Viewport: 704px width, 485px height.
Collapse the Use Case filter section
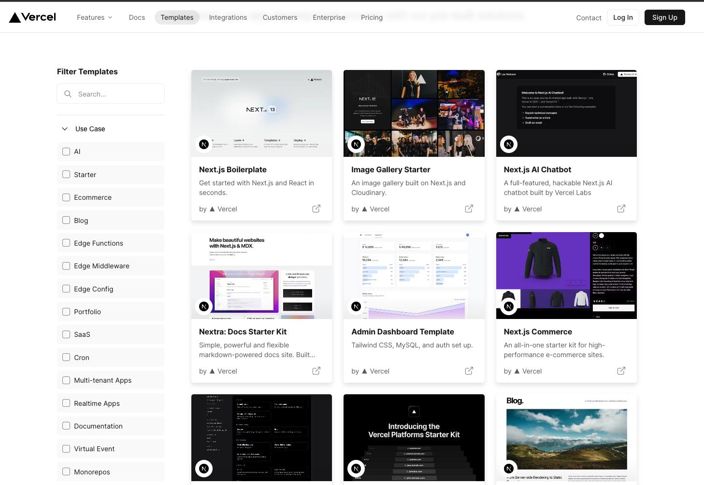click(x=65, y=129)
